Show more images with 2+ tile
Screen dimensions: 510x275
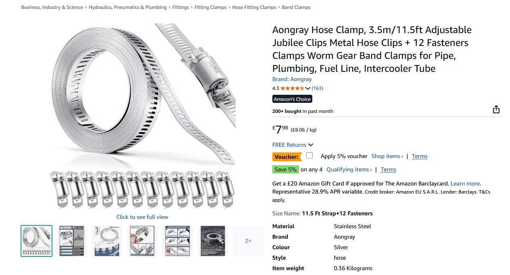tap(248, 241)
